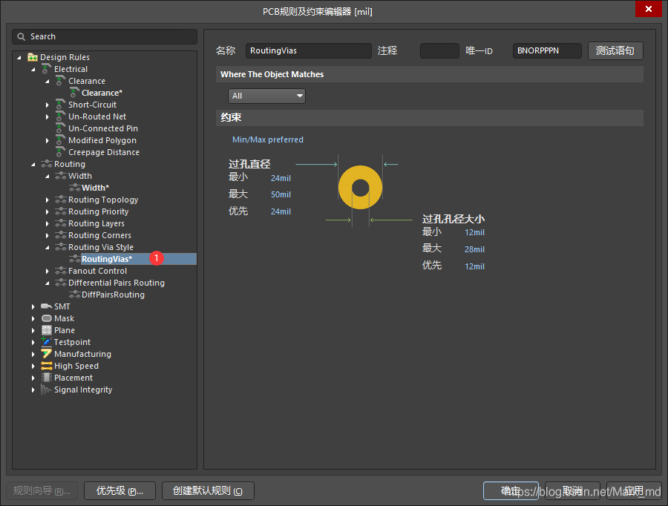Image resolution: width=668 pixels, height=506 pixels.
Task: Select the Clearance* rule in tree
Action: coord(102,93)
